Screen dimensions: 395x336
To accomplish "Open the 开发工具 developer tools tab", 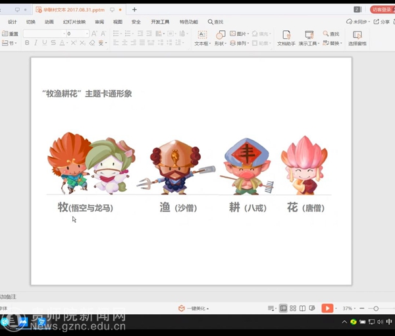I will [160, 22].
